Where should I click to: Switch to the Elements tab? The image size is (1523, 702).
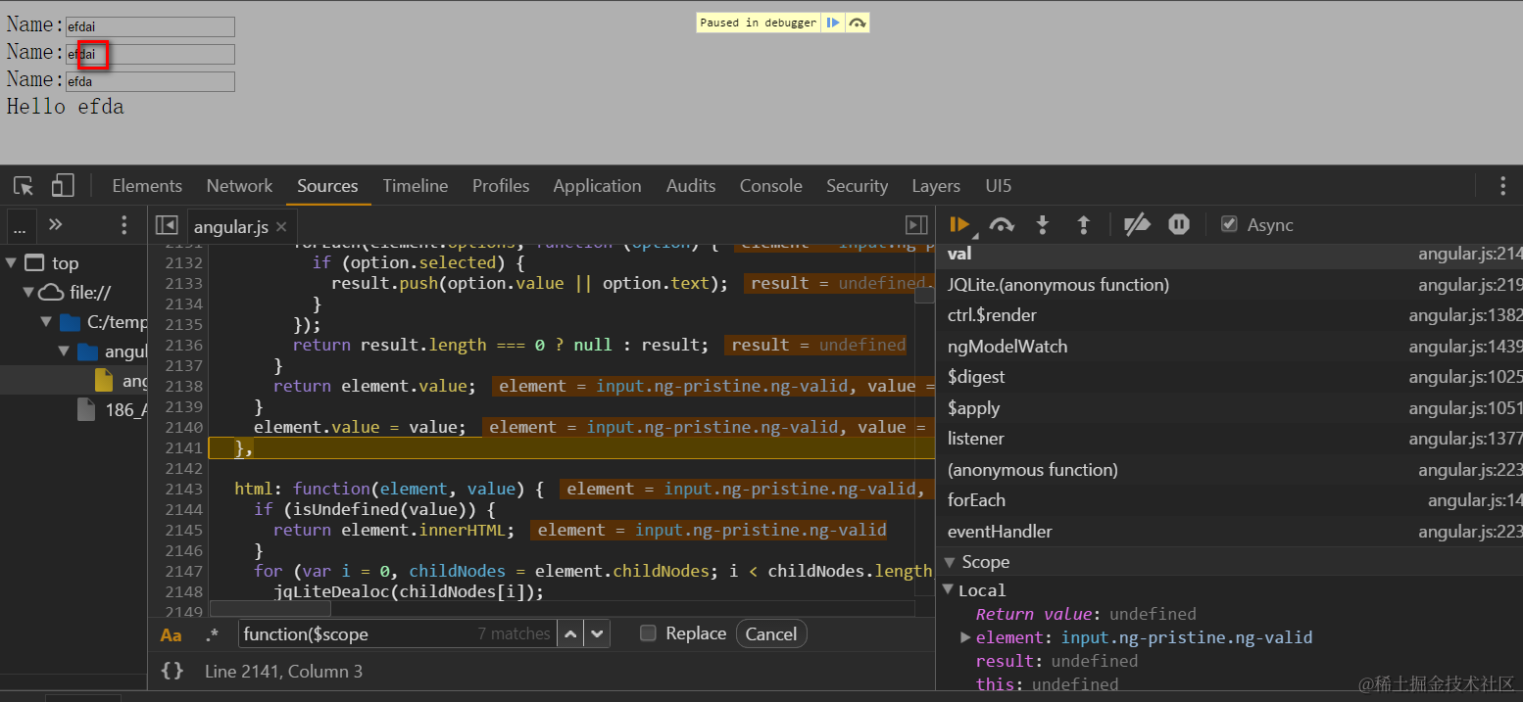(147, 186)
